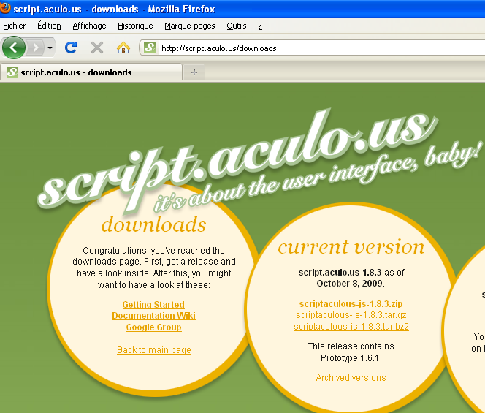Open a new tab with the plus button
485x413 pixels.
tap(194, 72)
